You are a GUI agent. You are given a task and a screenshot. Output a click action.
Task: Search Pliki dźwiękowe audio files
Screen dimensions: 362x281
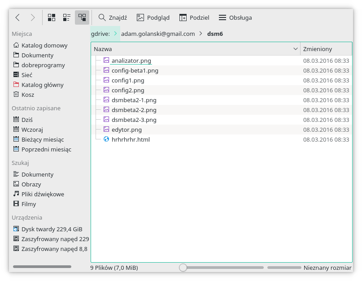coord(39,194)
